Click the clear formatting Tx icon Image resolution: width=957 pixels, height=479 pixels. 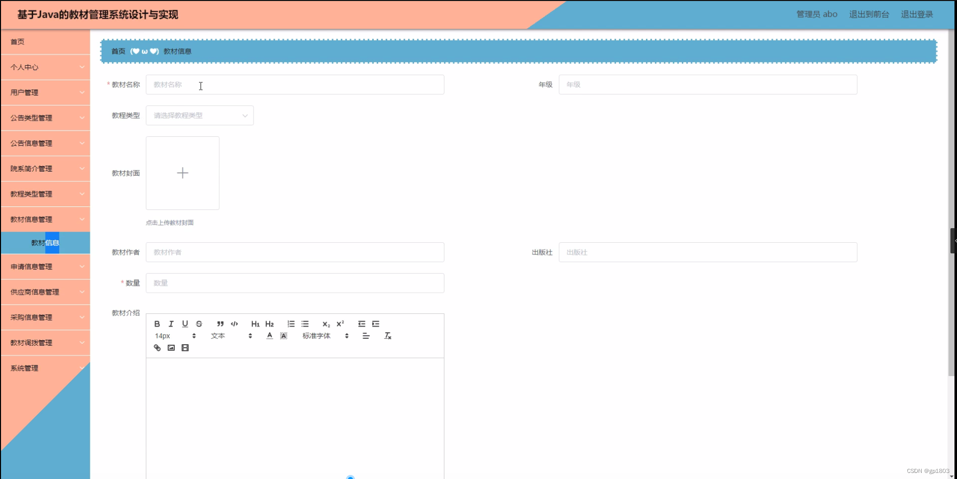388,336
